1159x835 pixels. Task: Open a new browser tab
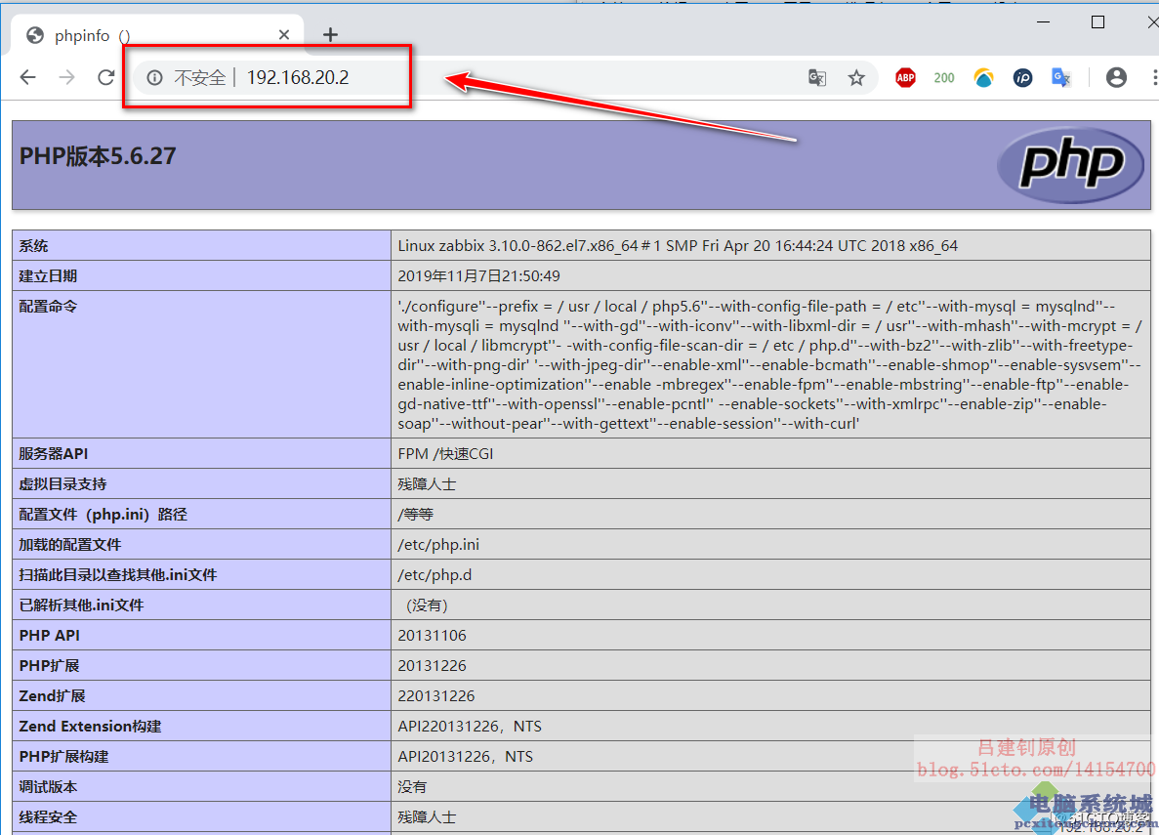coord(330,35)
